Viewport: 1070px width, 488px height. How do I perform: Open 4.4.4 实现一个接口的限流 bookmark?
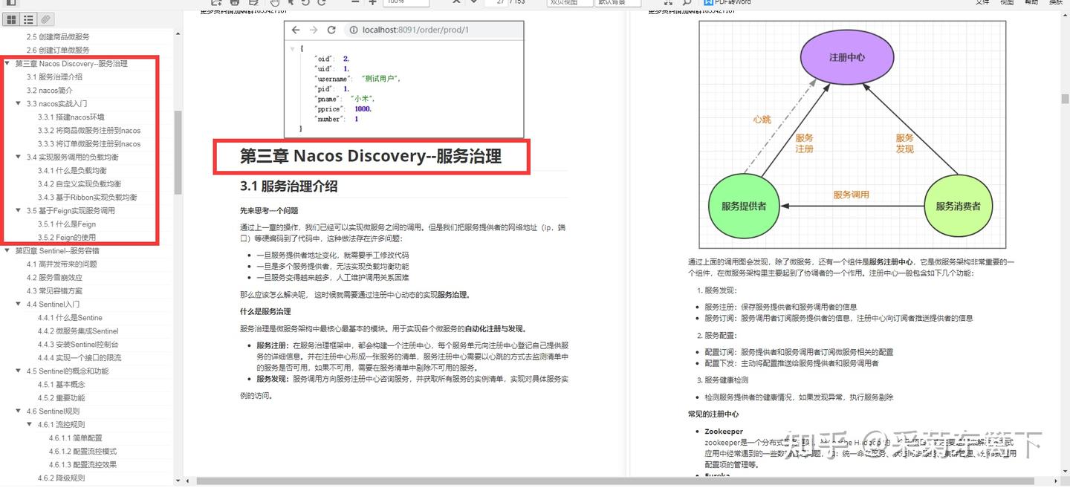pos(80,358)
